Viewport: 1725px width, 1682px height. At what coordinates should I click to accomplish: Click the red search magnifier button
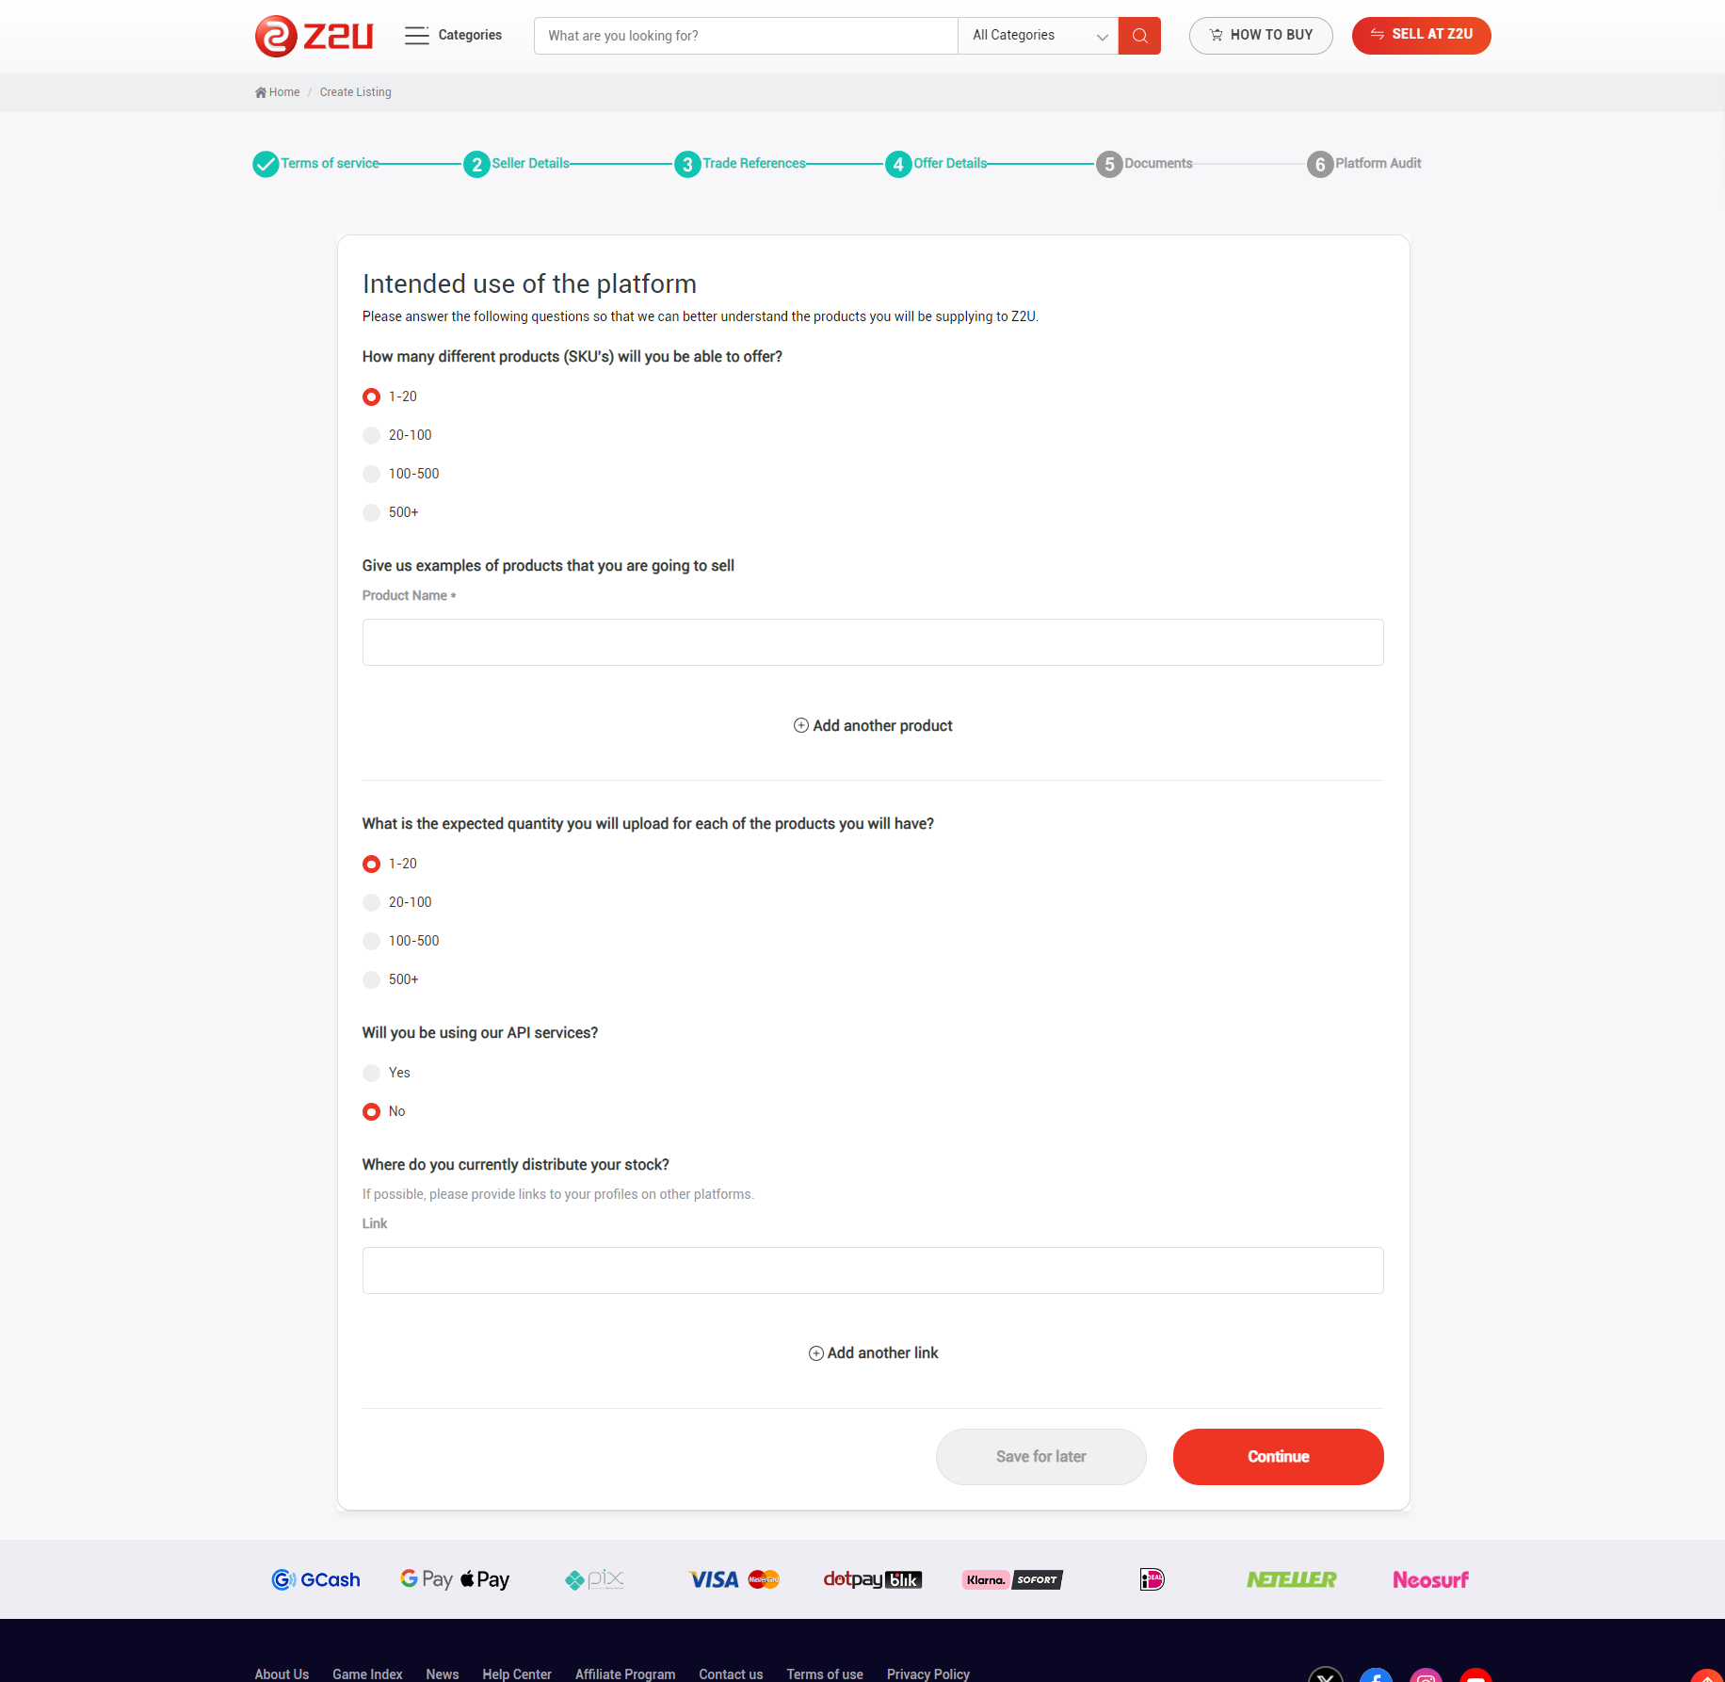pyautogui.click(x=1139, y=36)
